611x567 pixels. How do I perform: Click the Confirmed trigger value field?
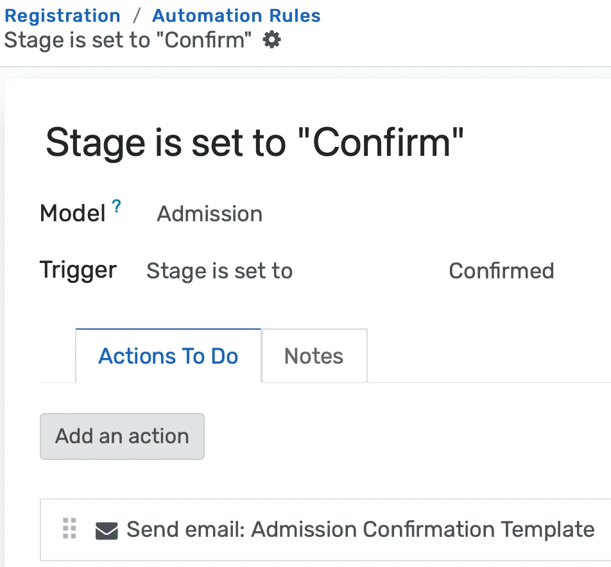tap(501, 271)
